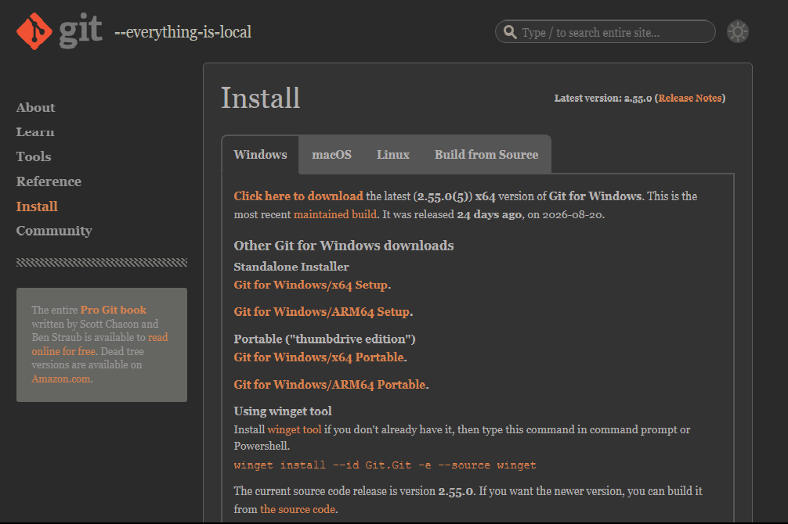Viewport: 788px width, 524px height.
Task: Open the Learn sidebar page
Action: click(35, 132)
